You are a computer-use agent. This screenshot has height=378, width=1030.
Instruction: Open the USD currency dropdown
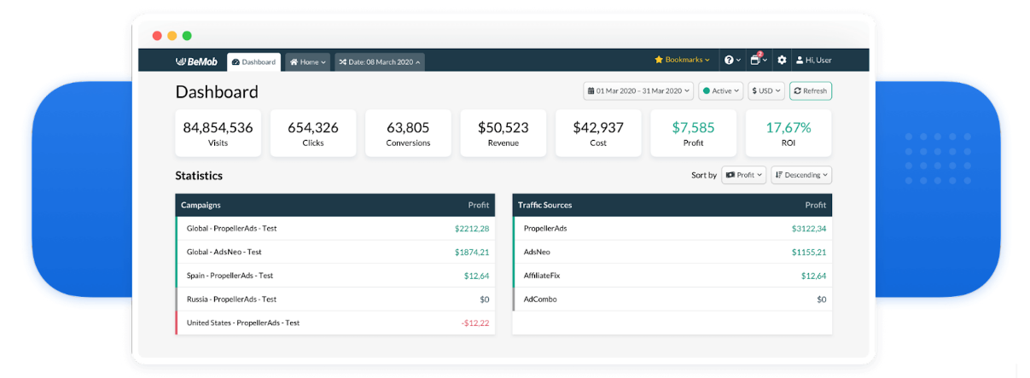[x=766, y=90]
